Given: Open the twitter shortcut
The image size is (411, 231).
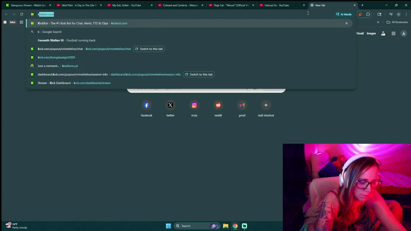Looking at the screenshot, I should tap(170, 109).
